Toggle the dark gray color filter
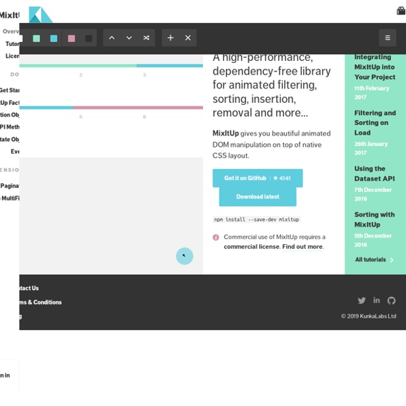The image size is (406, 406). (89, 39)
